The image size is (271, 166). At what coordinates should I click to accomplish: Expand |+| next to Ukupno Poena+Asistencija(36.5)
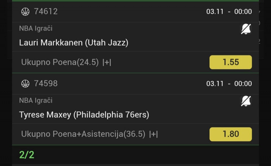tap(153, 134)
